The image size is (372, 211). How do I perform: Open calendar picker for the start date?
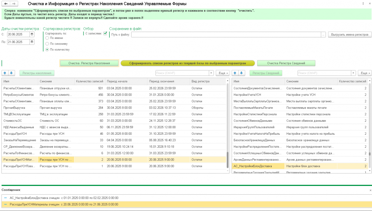32,35
